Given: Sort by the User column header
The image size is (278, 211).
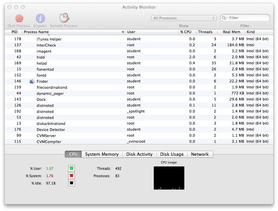Looking at the screenshot, I should coord(152,32).
